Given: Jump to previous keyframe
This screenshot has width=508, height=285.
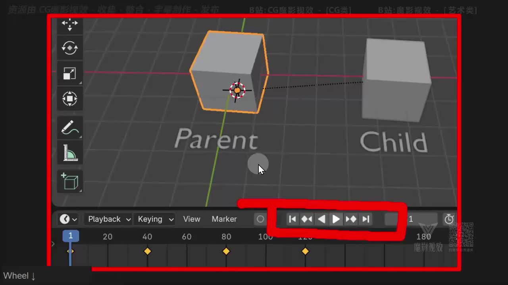Looking at the screenshot, I should coord(307,219).
